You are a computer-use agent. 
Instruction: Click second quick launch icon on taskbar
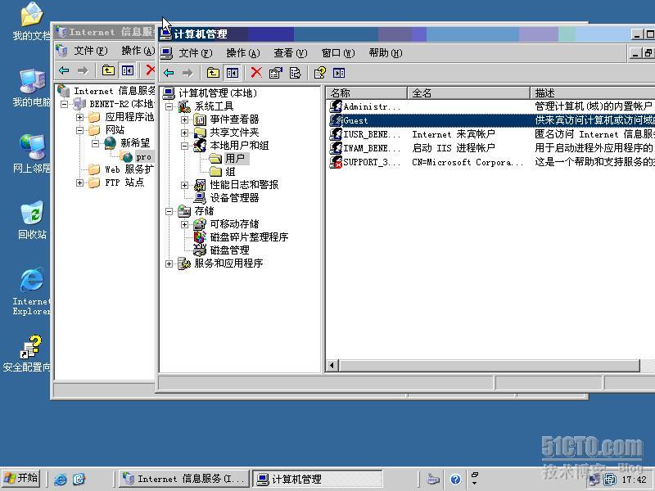point(79,479)
